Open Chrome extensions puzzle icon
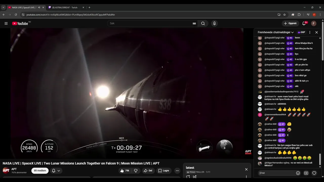This screenshot has height=182, width=324. tap(299, 15)
